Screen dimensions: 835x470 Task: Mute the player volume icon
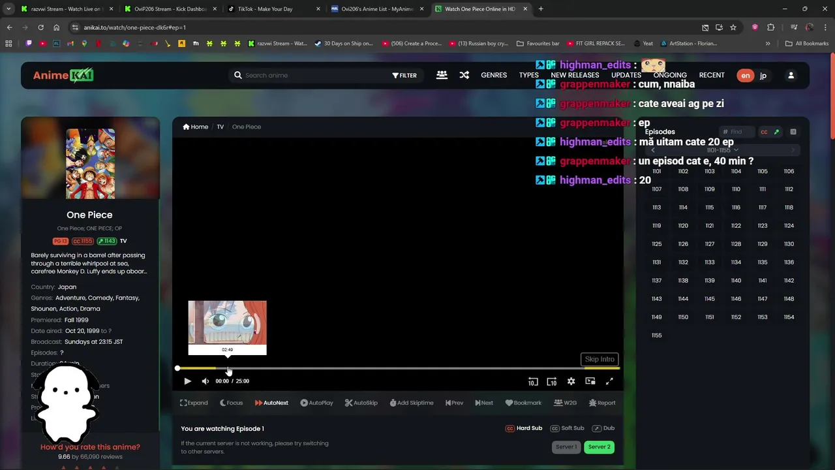tap(205, 381)
